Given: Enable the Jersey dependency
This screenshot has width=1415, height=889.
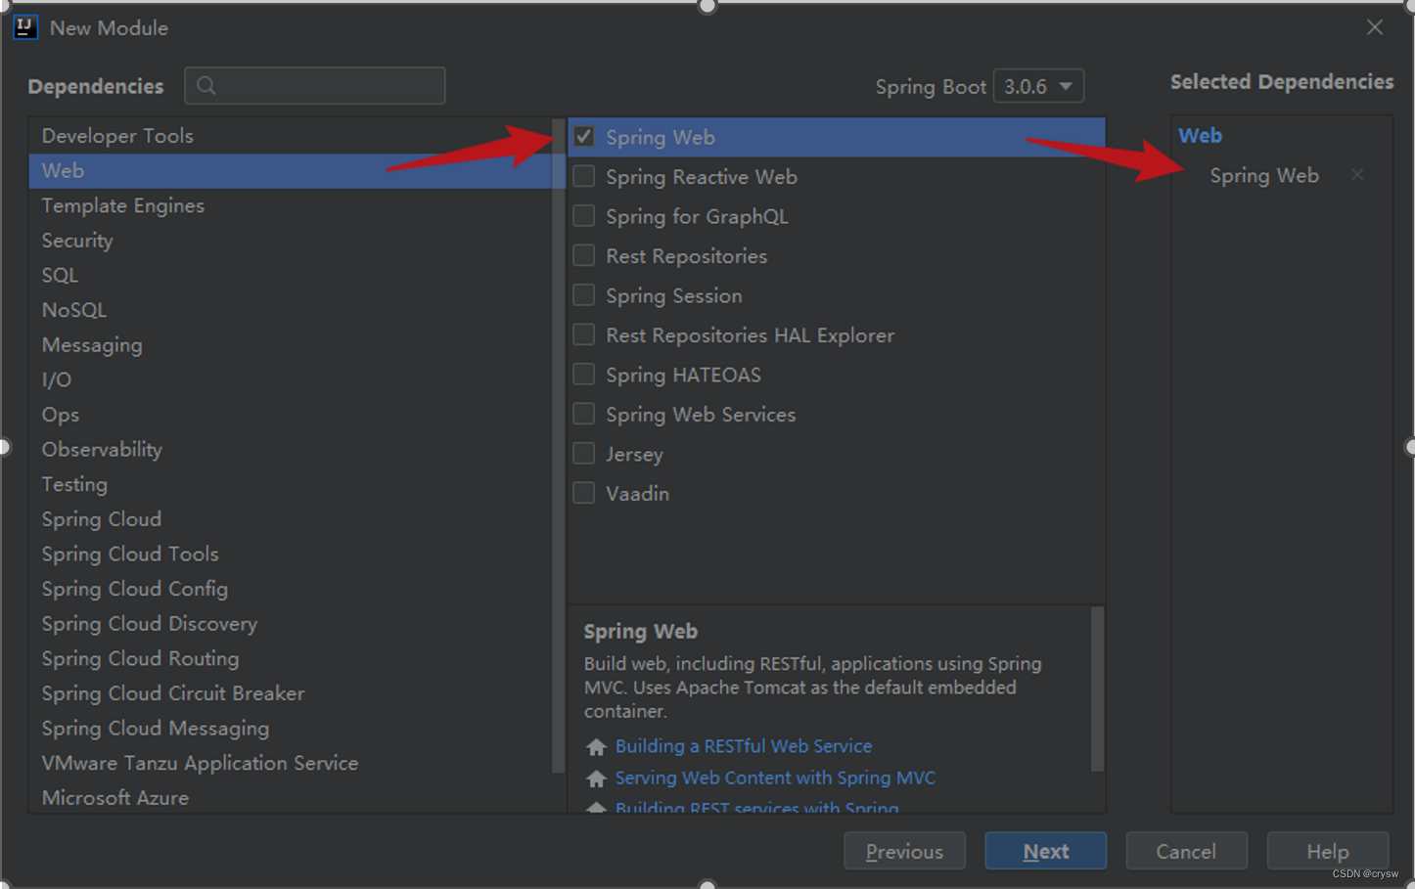Looking at the screenshot, I should [x=584, y=454].
